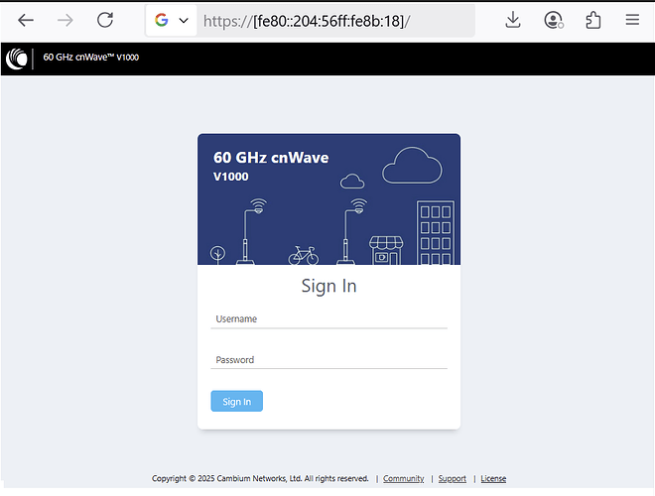Open the downloads icon

point(513,20)
